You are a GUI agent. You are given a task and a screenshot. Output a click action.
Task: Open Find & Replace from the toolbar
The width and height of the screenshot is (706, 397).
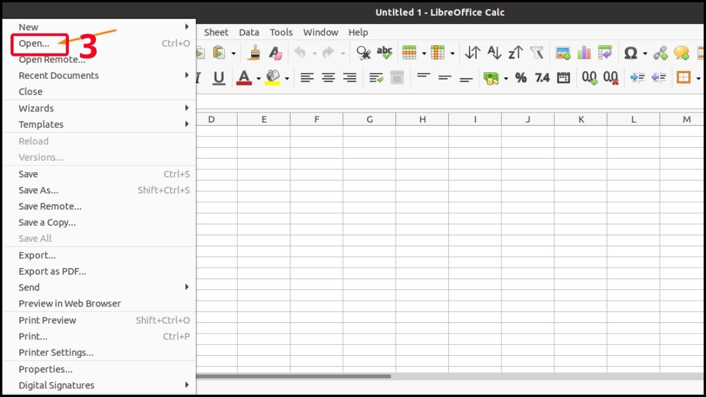click(x=364, y=53)
